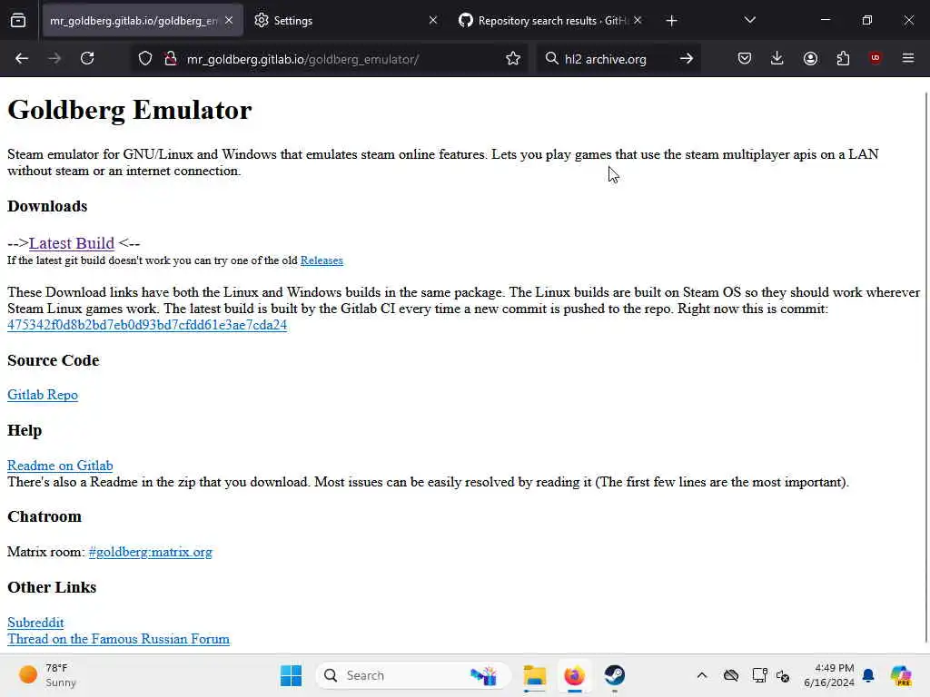Click the forward navigation arrow
Image resolution: width=930 pixels, height=697 pixels.
54,59
